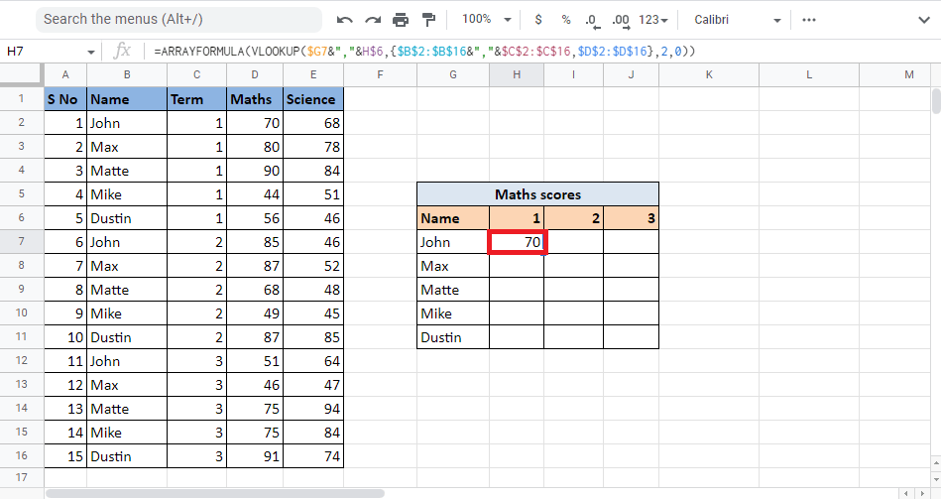941x499 pixels.
Task: Open the Calibri font dropdown
Action: [x=736, y=20]
